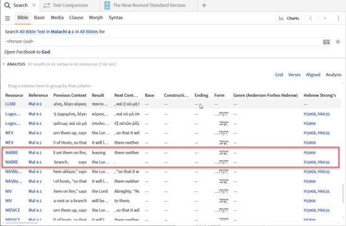Collapse the ANALYSIS section
346x226 pixels.
pos(4,64)
